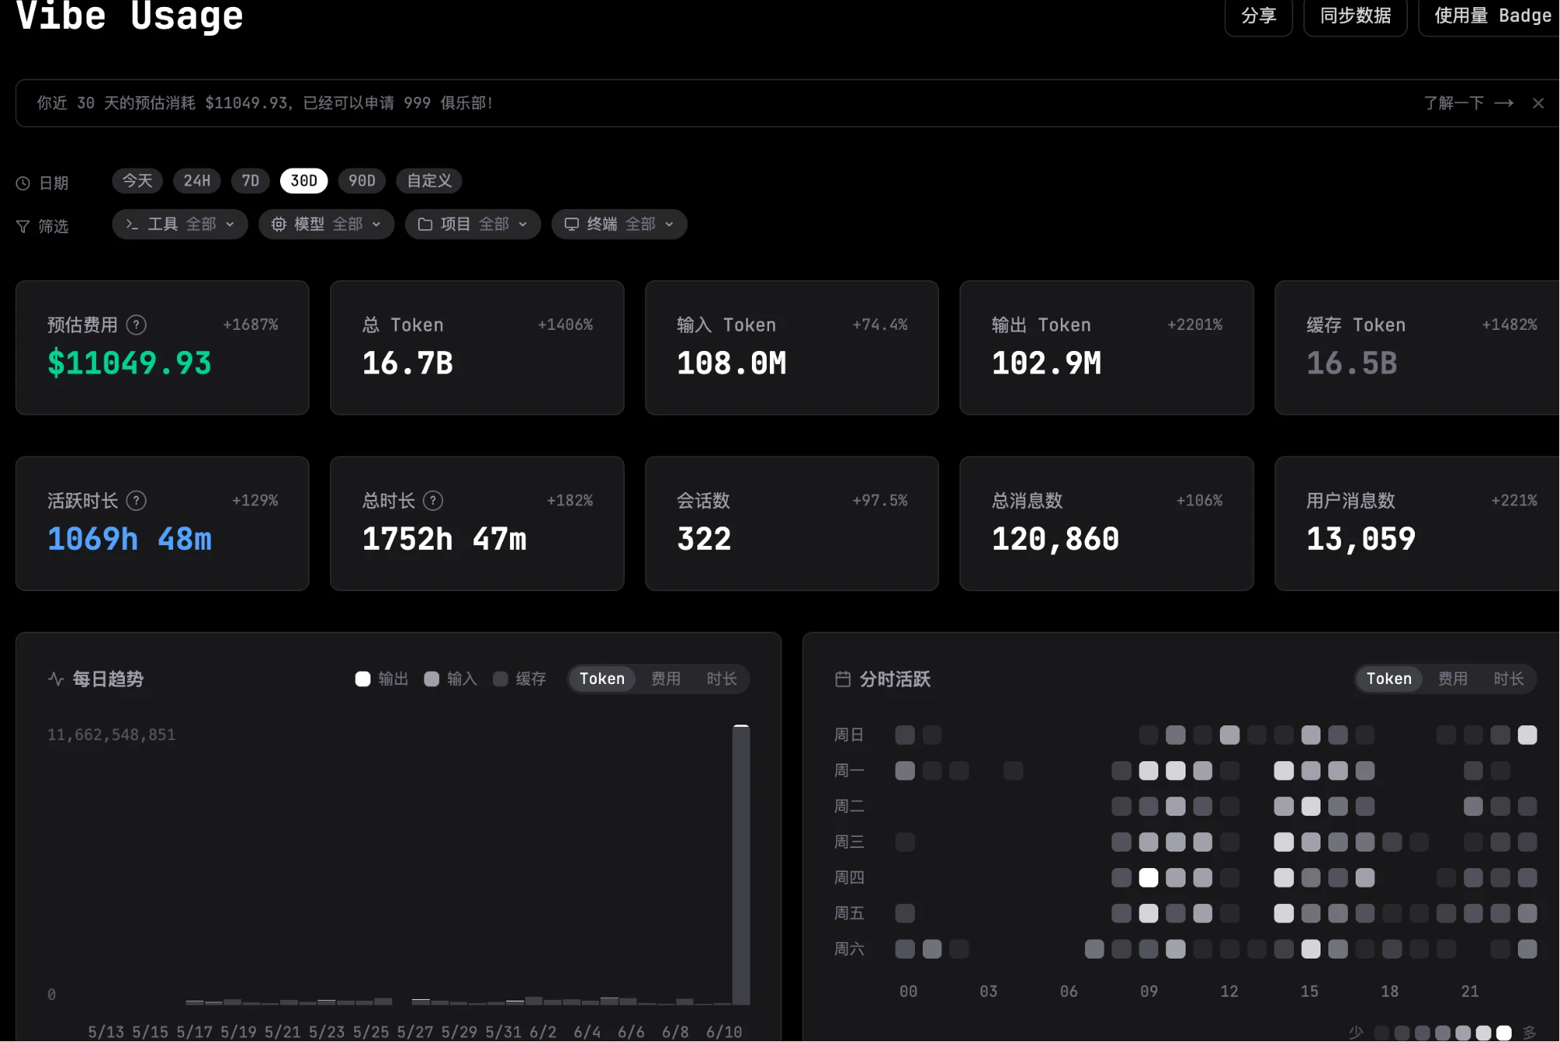Toggle the 缓存 series in daily trend legend
1560x1042 pixels.
coord(519,679)
